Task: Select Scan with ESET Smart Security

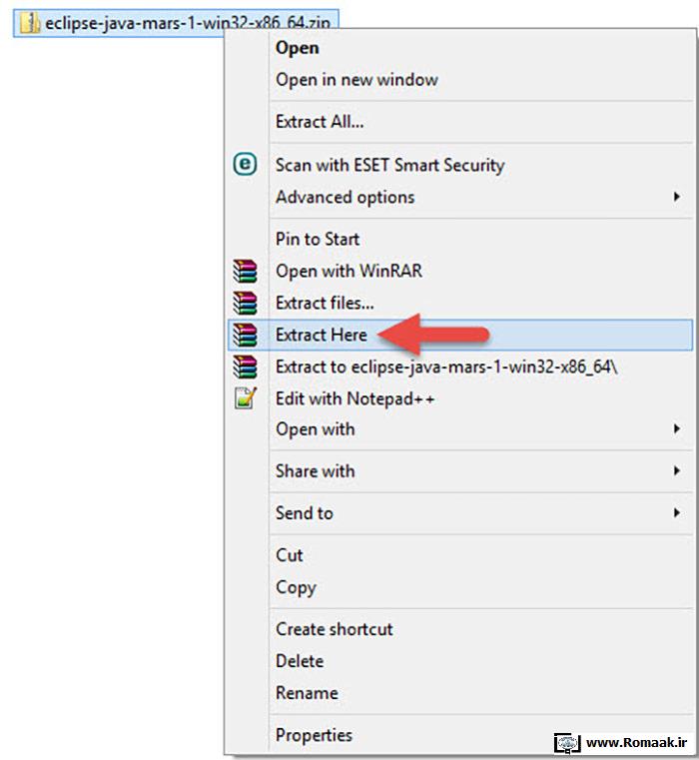Action: point(459,165)
